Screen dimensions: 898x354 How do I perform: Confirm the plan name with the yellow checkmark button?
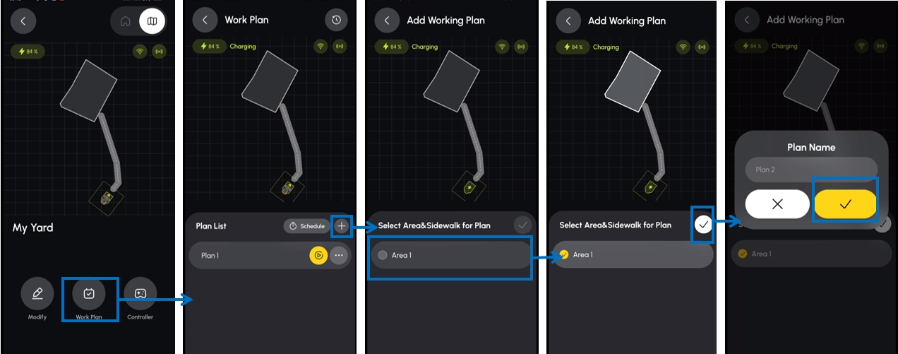[x=845, y=203]
